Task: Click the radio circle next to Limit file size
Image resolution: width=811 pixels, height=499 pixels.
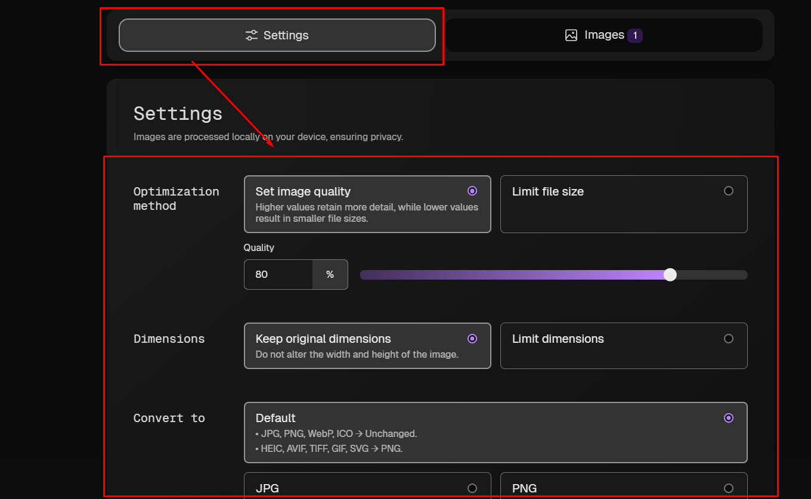Action: pos(729,191)
